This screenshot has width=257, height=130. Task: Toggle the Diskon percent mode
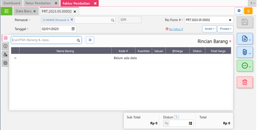[176, 117]
